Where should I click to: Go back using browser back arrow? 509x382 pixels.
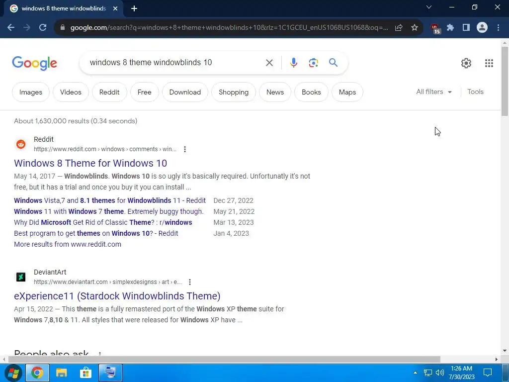(x=11, y=28)
